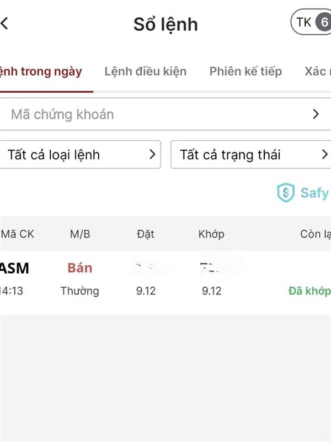Go to the Xác nhận tab
Screen dimensions: 331x442
coord(317,71)
